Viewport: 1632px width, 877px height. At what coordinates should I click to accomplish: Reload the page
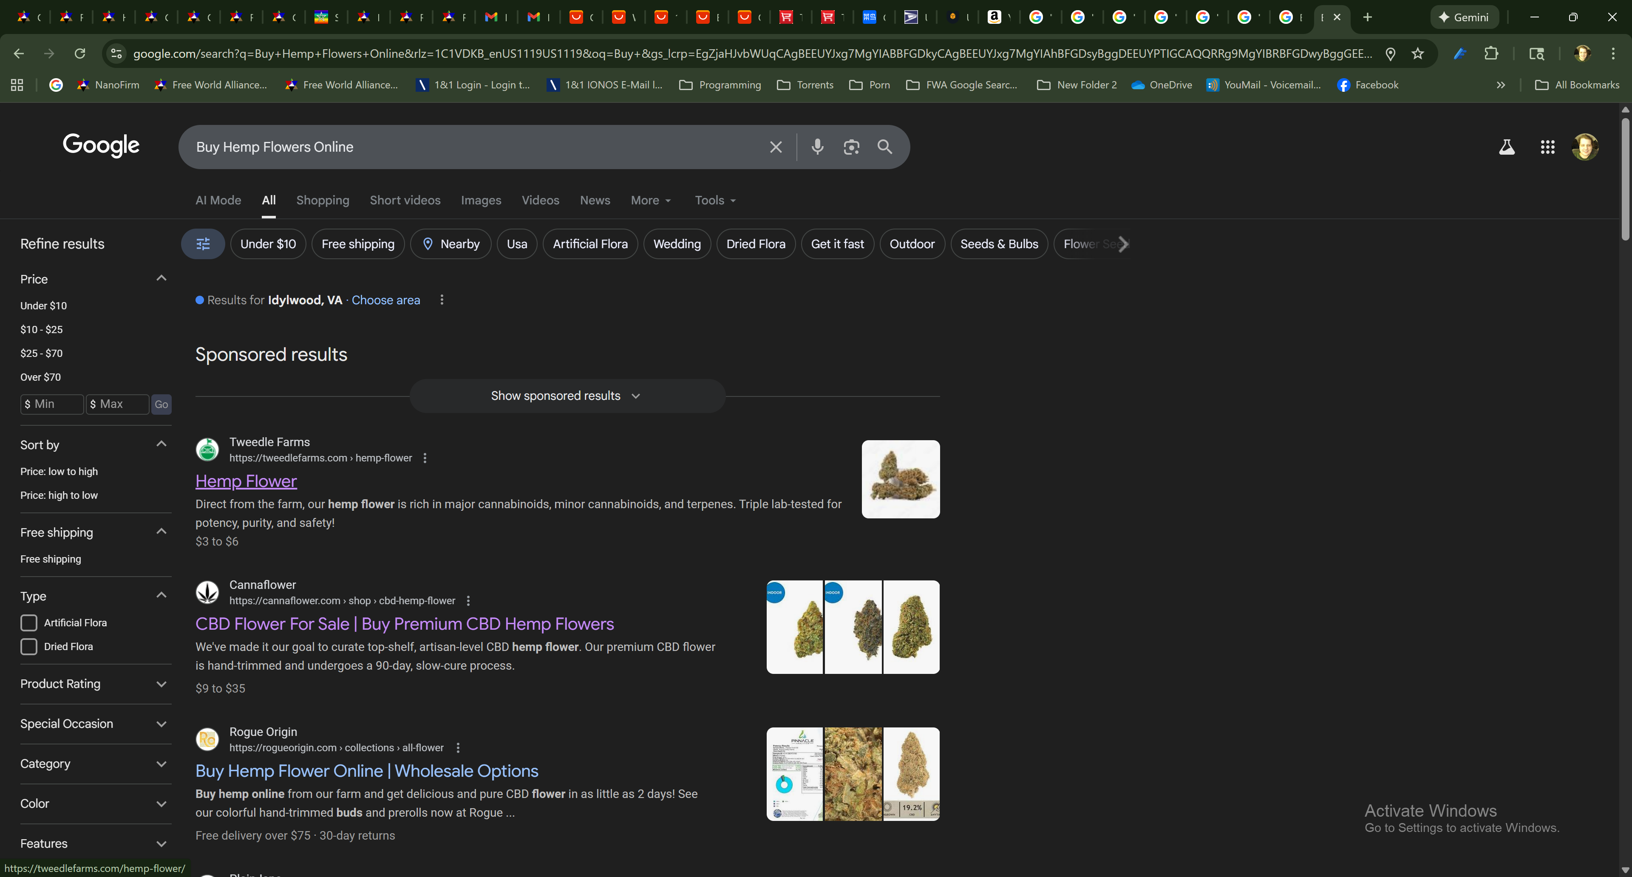click(80, 54)
